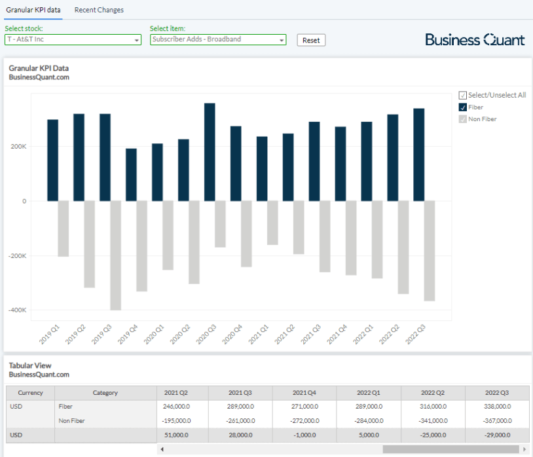Image resolution: width=533 pixels, height=457 pixels.
Task: Click the Category column header
Action: pyautogui.click(x=105, y=393)
